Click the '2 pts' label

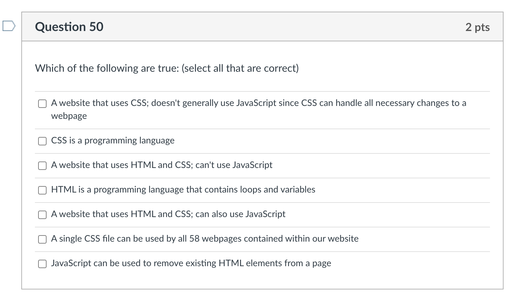tap(477, 27)
